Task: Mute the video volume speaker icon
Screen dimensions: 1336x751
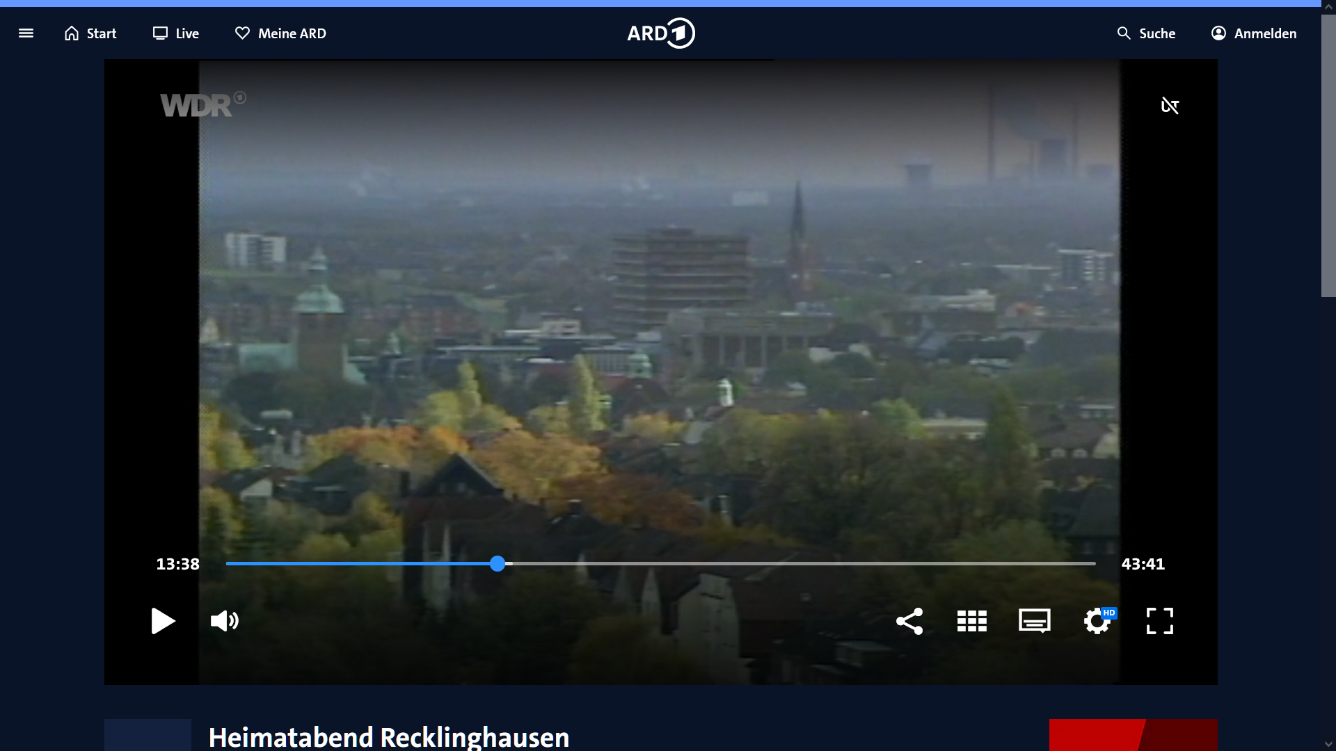Action: pyautogui.click(x=224, y=621)
